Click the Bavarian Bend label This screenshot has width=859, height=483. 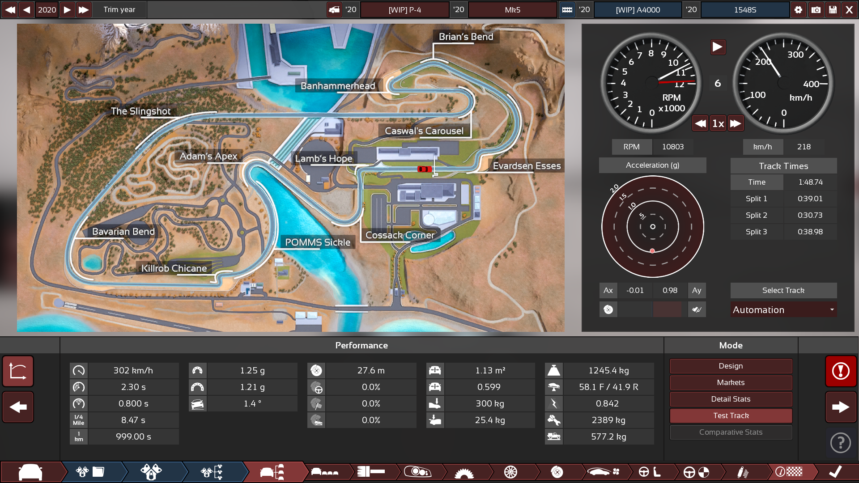tap(123, 232)
